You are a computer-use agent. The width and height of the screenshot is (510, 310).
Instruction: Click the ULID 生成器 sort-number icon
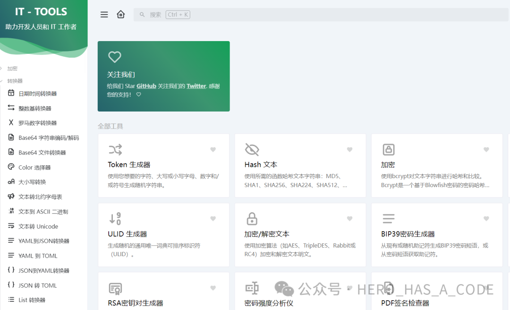(x=115, y=219)
